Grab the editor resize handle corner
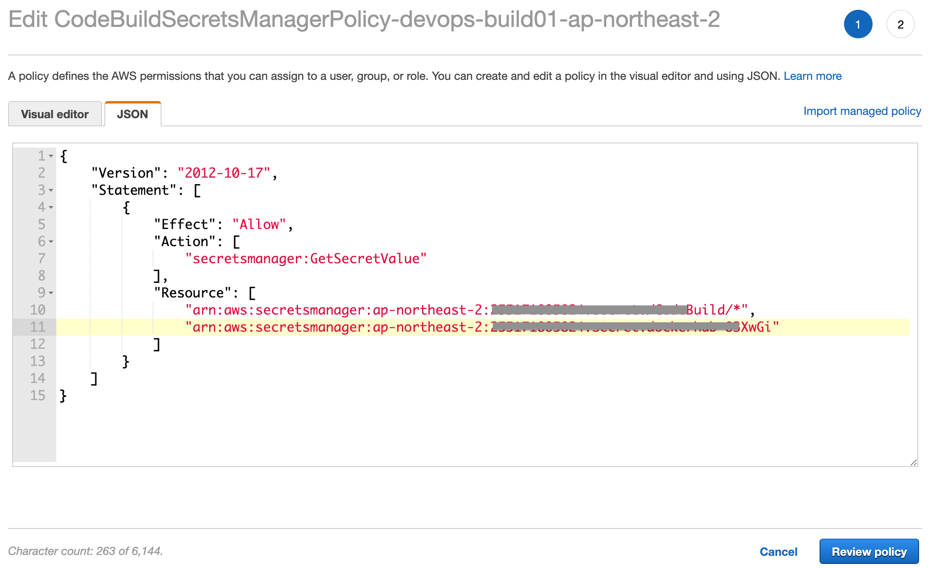The width and height of the screenshot is (937, 568). (x=913, y=462)
